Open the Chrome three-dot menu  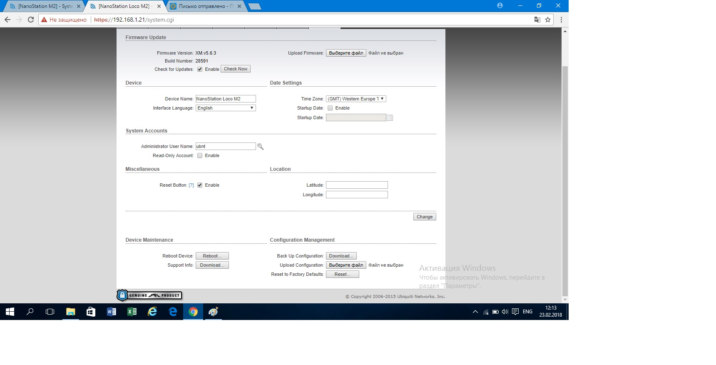click(561, 20)
